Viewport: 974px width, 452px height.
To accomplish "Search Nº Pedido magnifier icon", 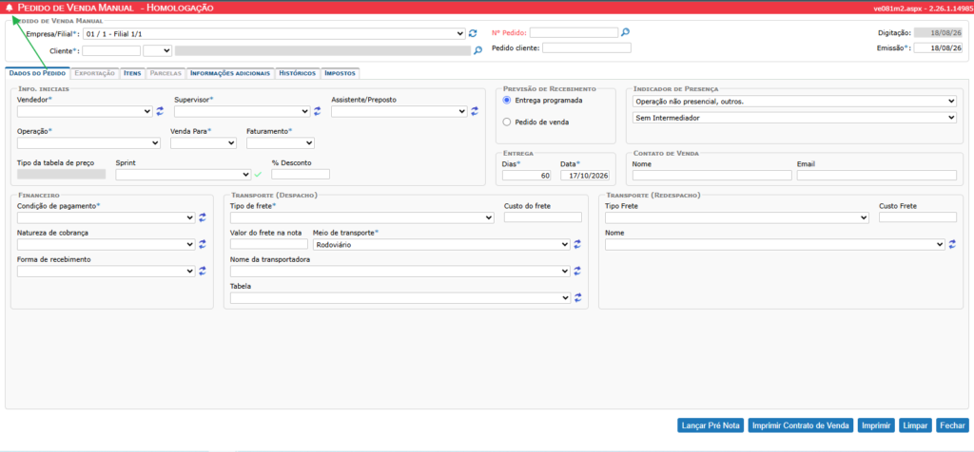I will [626, 32].
